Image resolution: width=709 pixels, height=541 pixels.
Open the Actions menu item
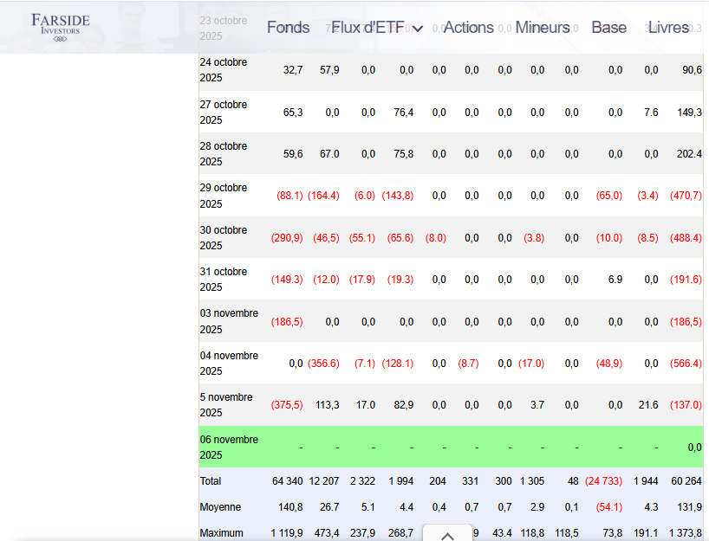click(468, 28)
